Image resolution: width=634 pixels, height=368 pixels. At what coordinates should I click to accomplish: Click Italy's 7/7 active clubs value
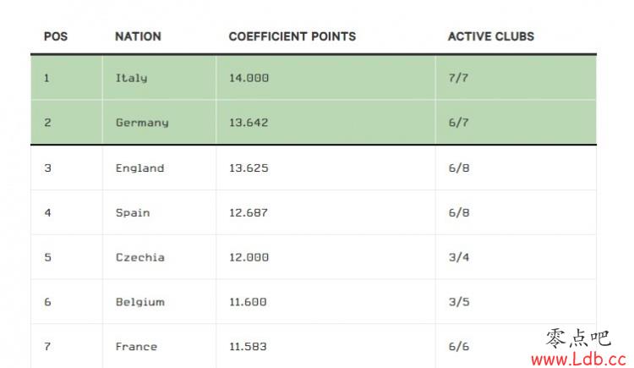tap(458, 78)
